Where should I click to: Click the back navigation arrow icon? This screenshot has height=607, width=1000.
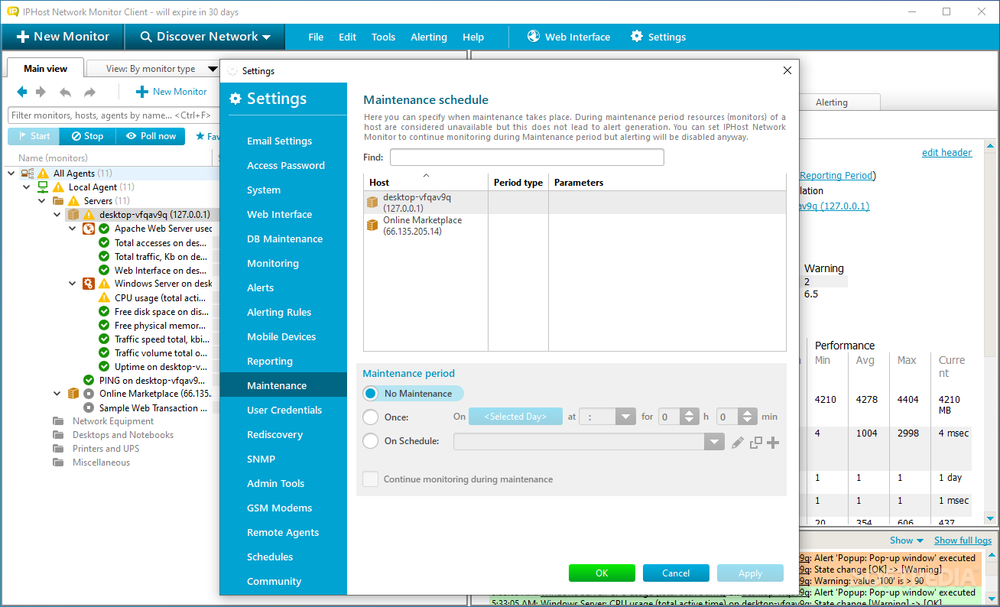[x=21, y=92]
